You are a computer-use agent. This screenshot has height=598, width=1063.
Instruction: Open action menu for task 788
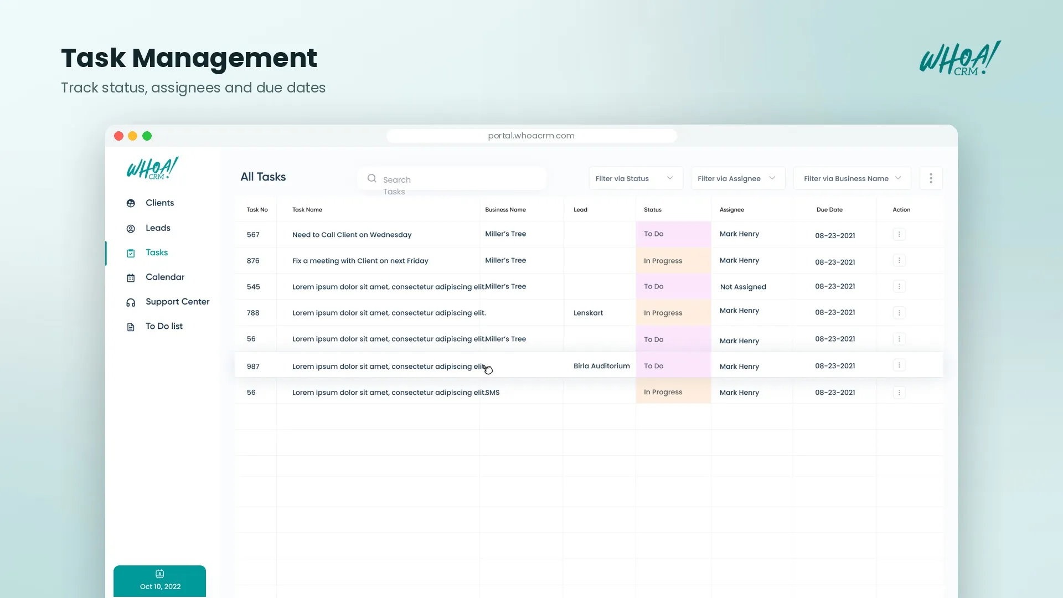click(899, 313)
